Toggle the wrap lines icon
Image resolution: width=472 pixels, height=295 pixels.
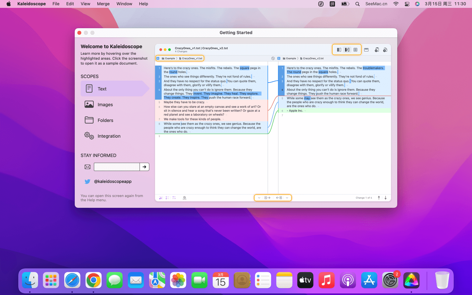[161, 198]
